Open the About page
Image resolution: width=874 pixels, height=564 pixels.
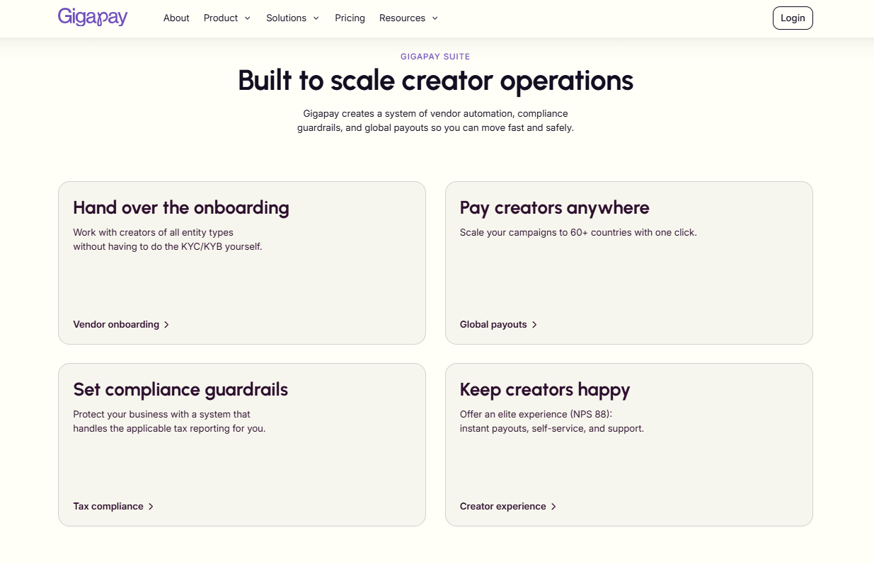tap(176, 18)
